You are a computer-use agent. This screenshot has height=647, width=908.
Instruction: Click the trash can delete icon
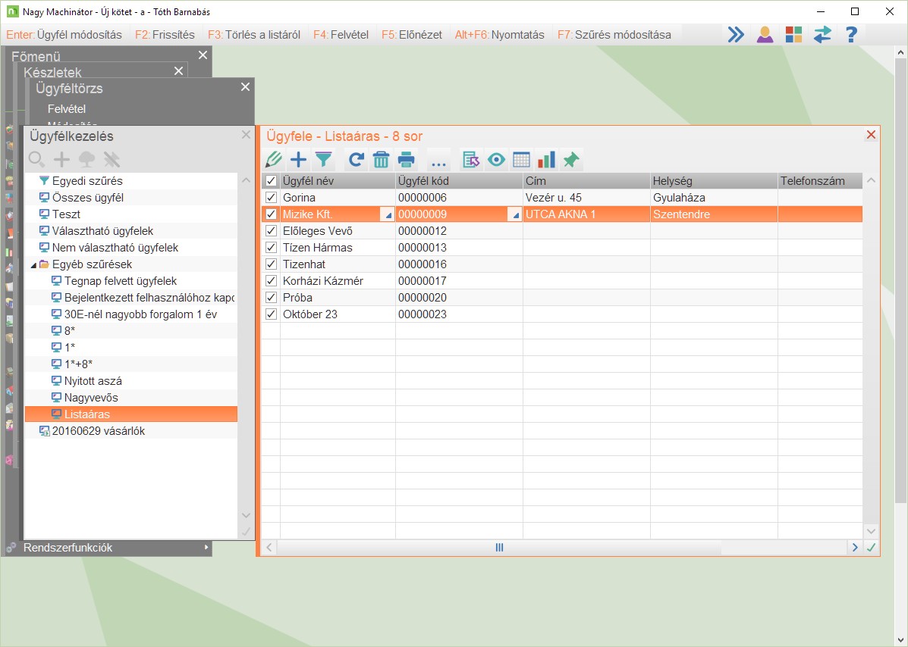coord(381,160)
